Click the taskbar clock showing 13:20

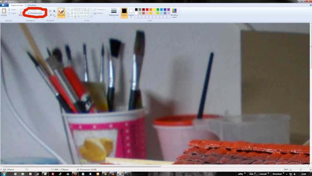(x=303, y=174)
